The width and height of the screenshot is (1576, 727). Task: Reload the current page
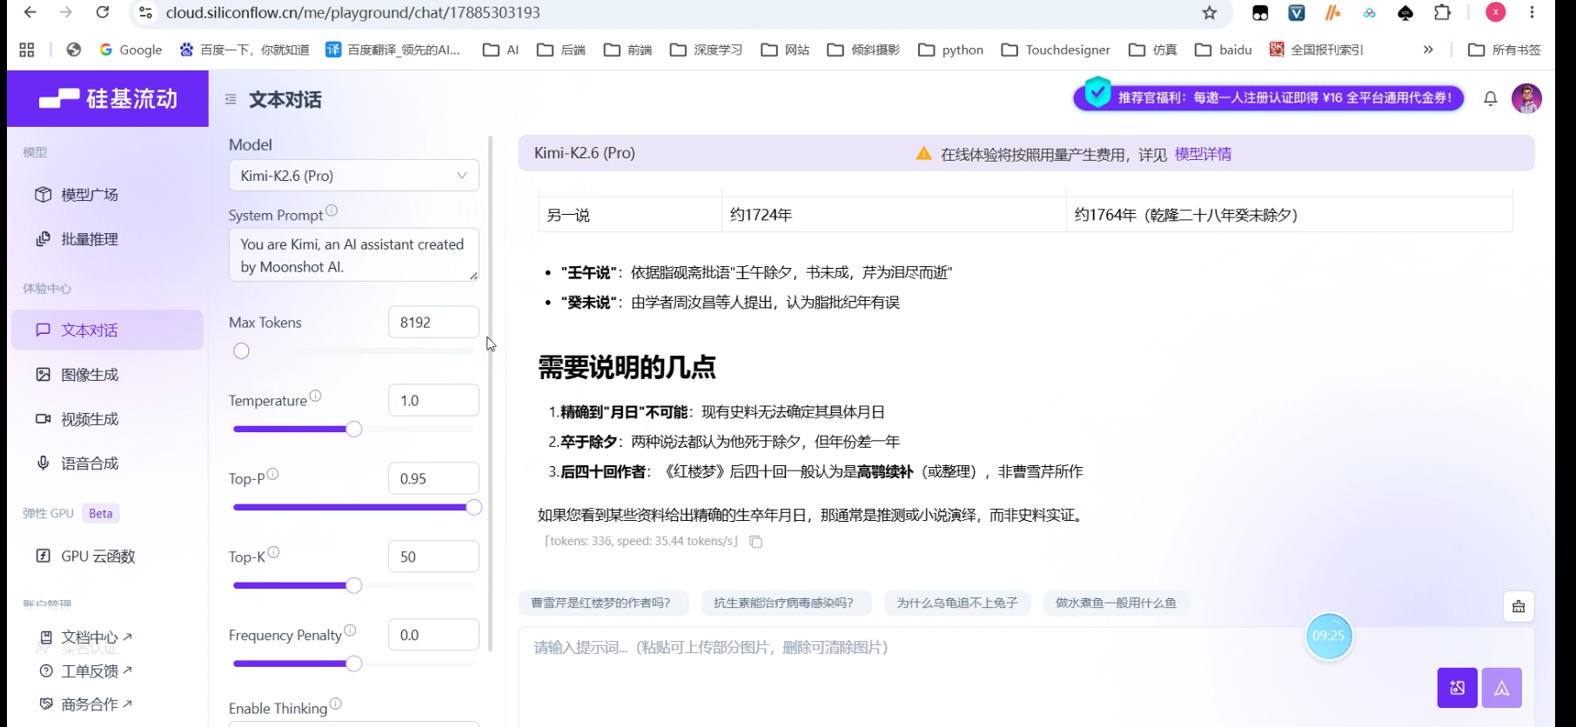click(103, 12)
